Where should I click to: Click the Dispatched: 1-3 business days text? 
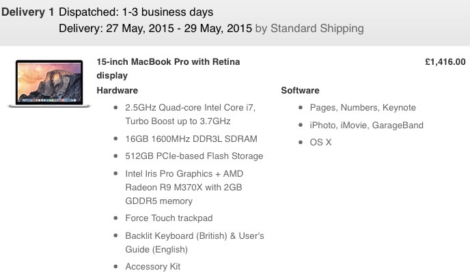point(136,12)
